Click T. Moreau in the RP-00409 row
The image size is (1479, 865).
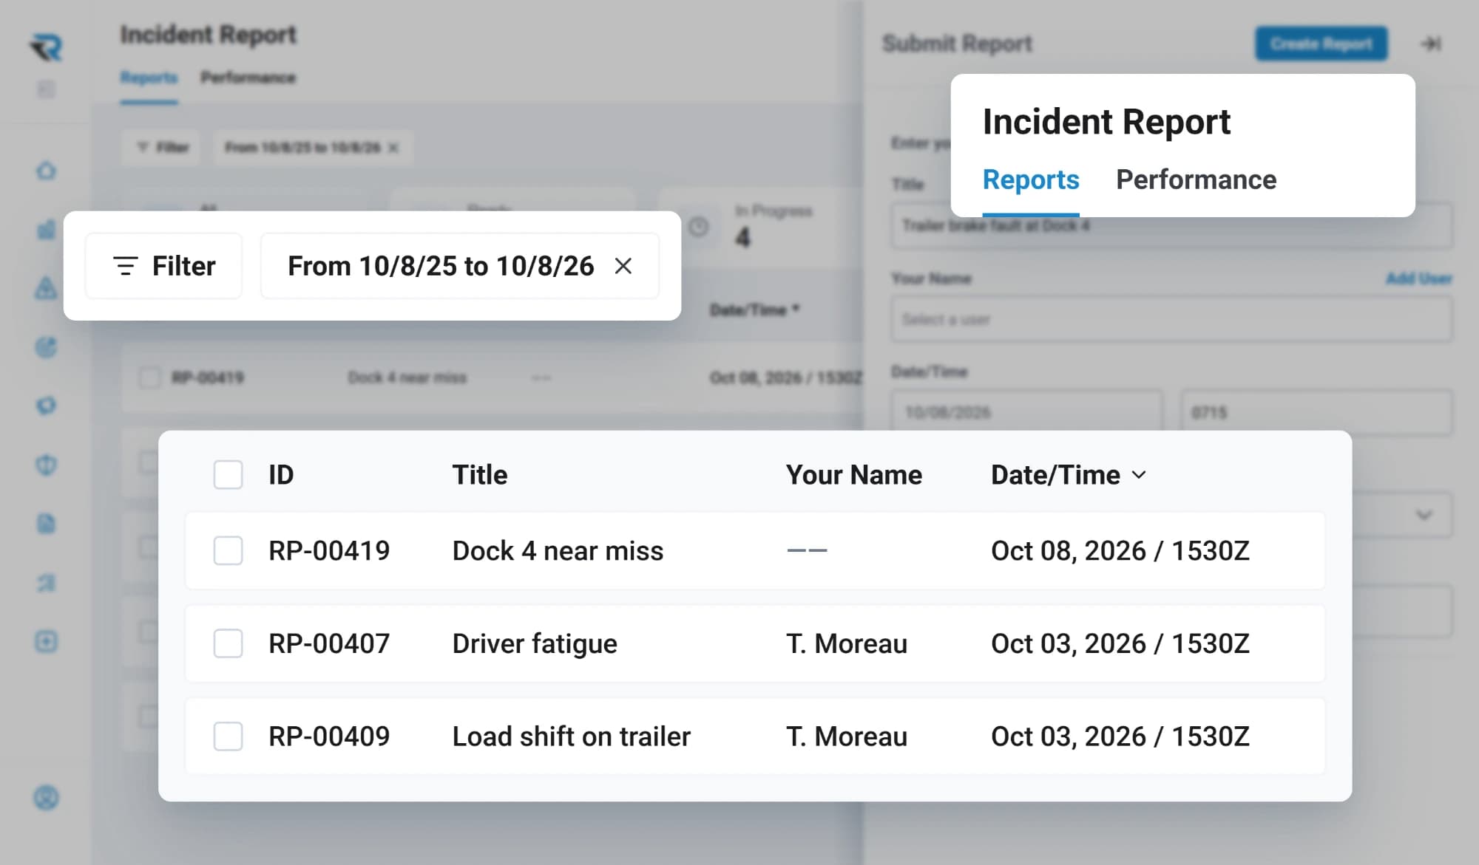pyautogui.click(x=847, y=736)
